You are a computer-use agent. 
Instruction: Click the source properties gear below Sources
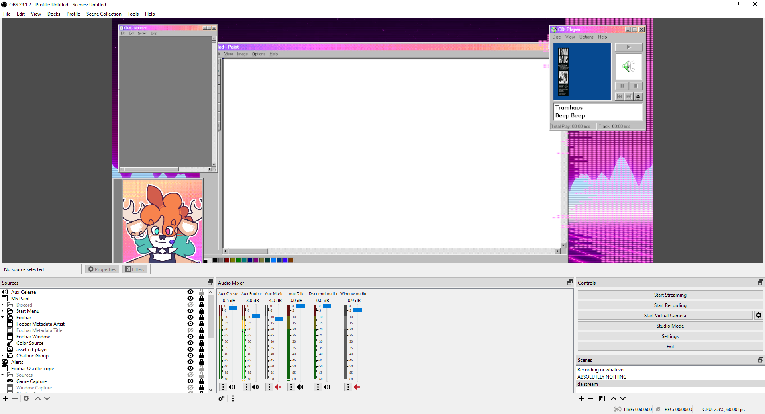[26, 398]
